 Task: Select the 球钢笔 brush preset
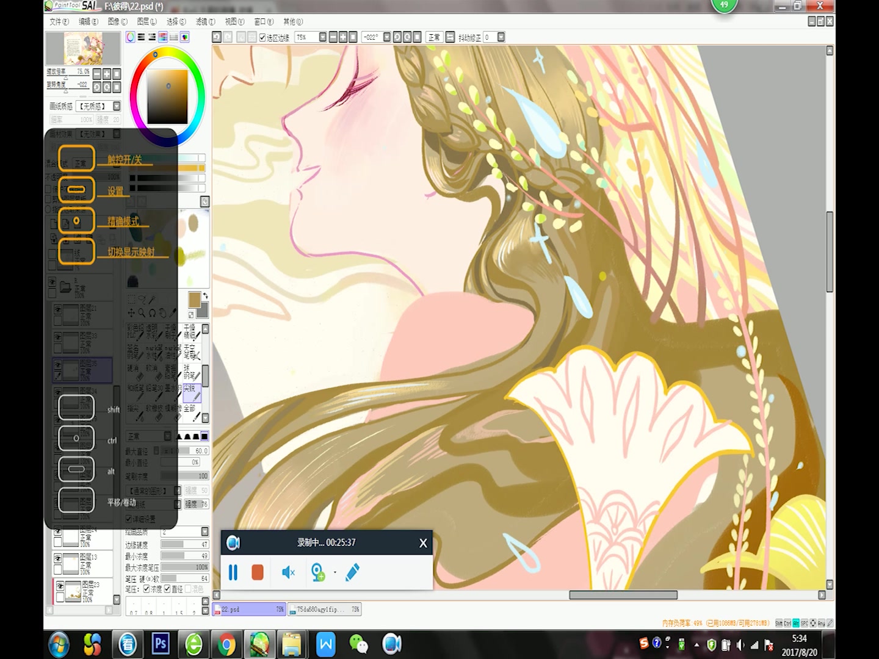tap(191, 373)
